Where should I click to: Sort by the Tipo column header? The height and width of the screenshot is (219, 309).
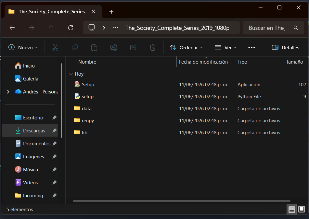click(x=242, y=62)
